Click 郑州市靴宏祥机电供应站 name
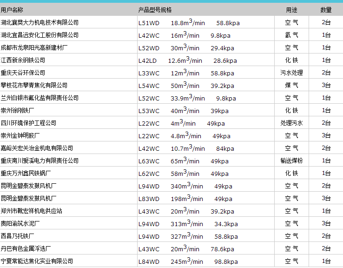 click(31, 211)
